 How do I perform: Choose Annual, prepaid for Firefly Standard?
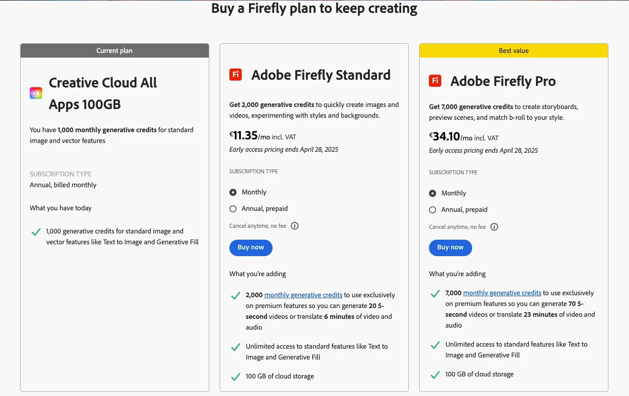[233, 209]
